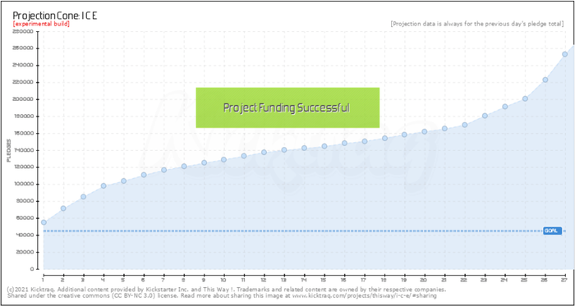Viewport: 575px width, 306px height.
Task: Click the day 25 pledge marker
Action: (525, 98)
